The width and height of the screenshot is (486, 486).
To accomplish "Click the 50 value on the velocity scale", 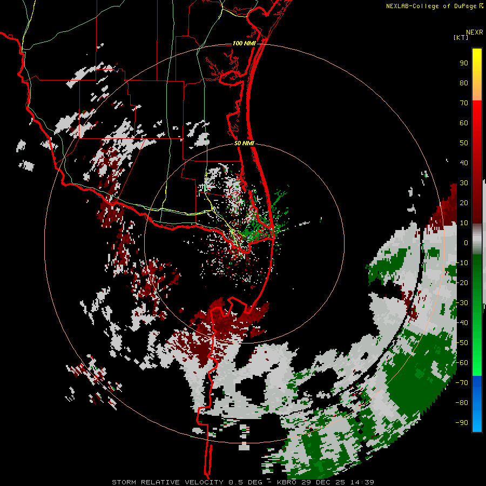I will [464, 143].
